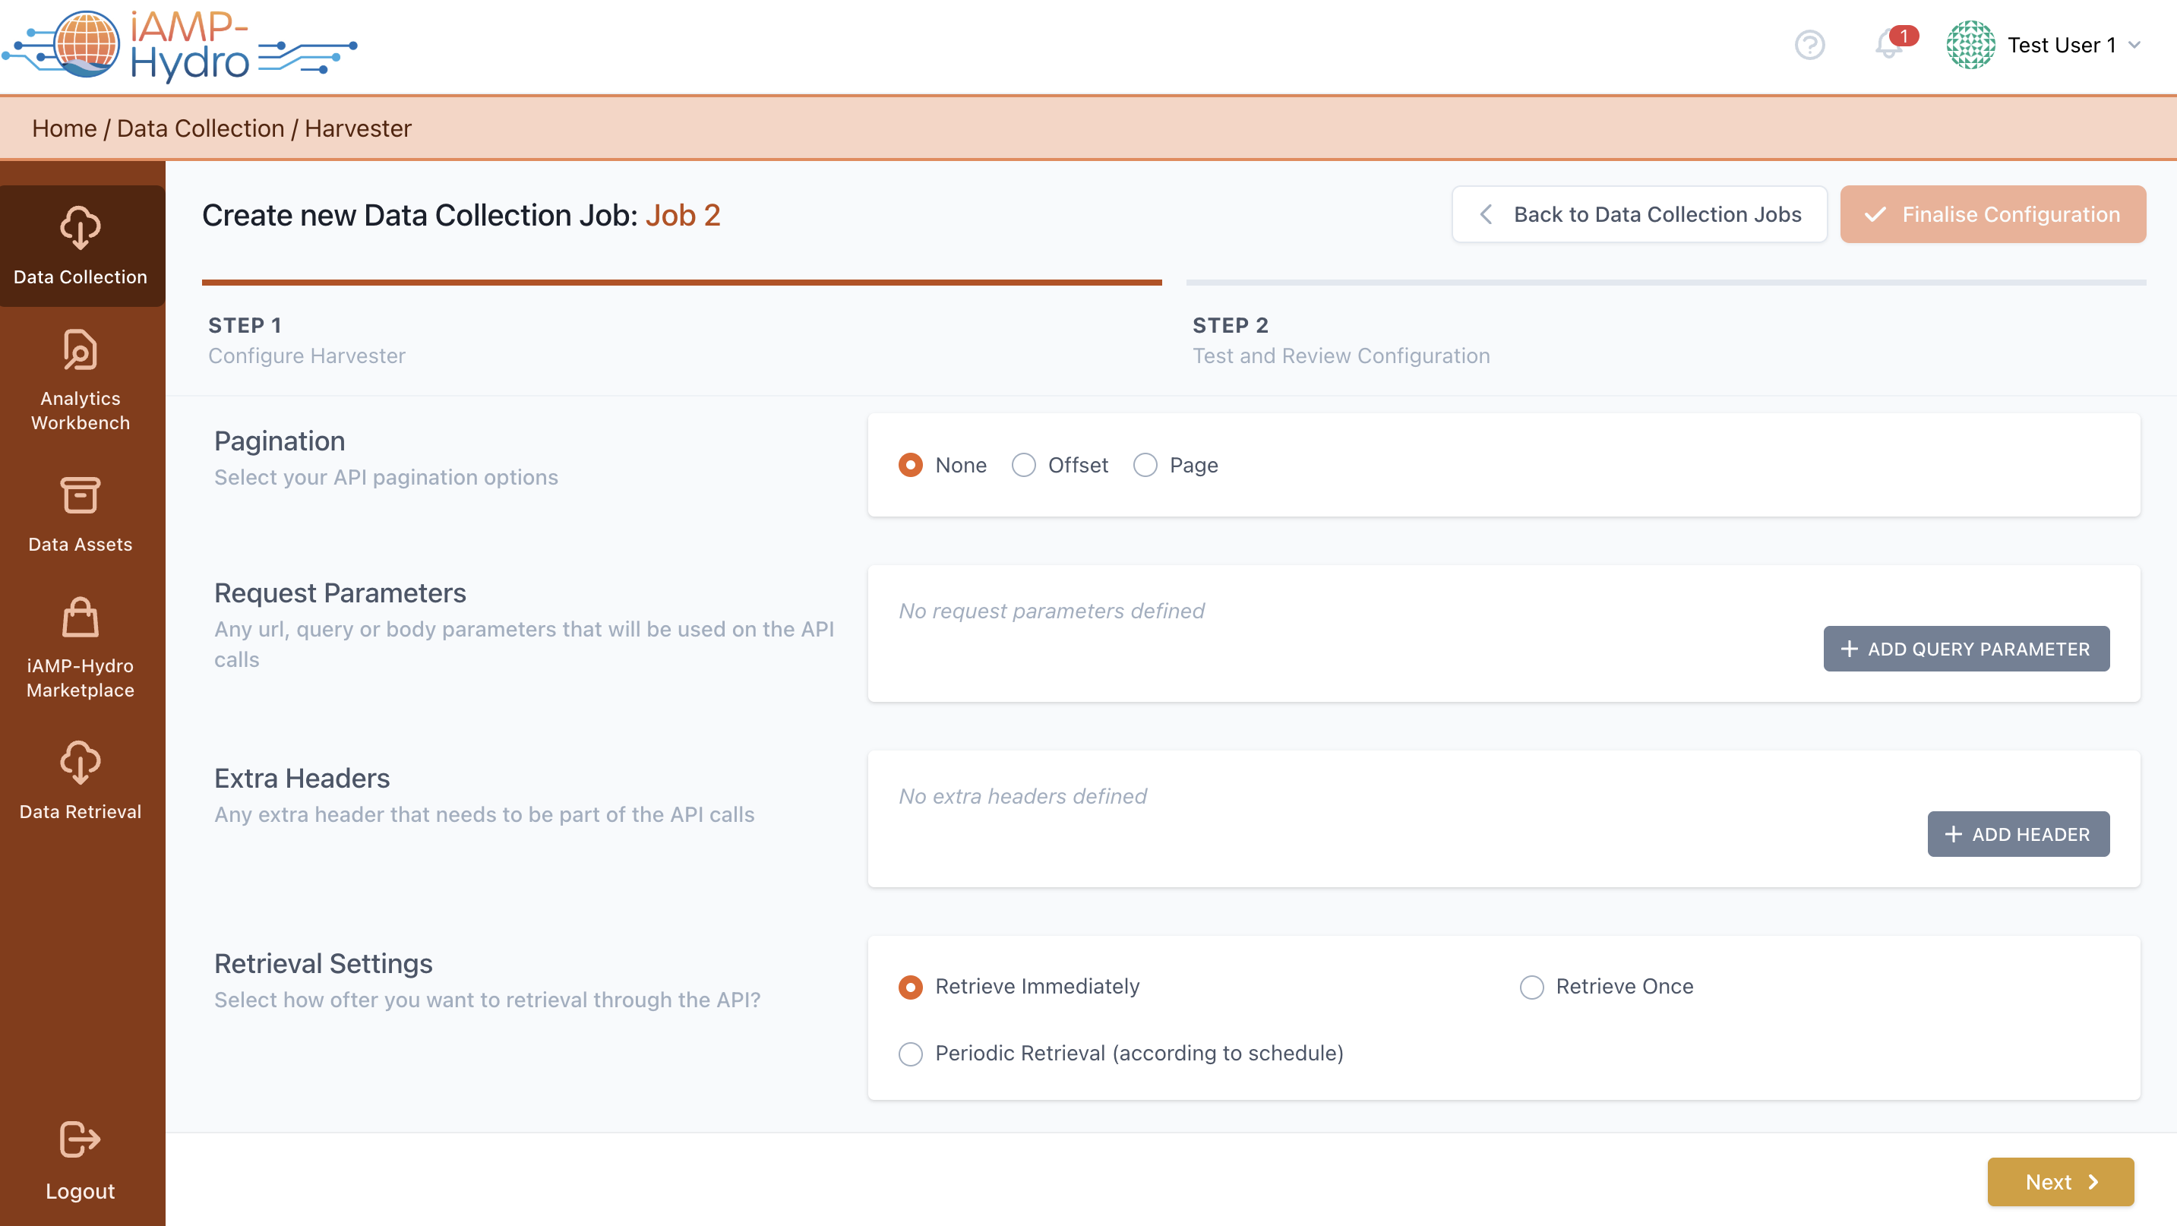Click Next to proceed
The image size is (2177, 1226).
[2059, 1181]
